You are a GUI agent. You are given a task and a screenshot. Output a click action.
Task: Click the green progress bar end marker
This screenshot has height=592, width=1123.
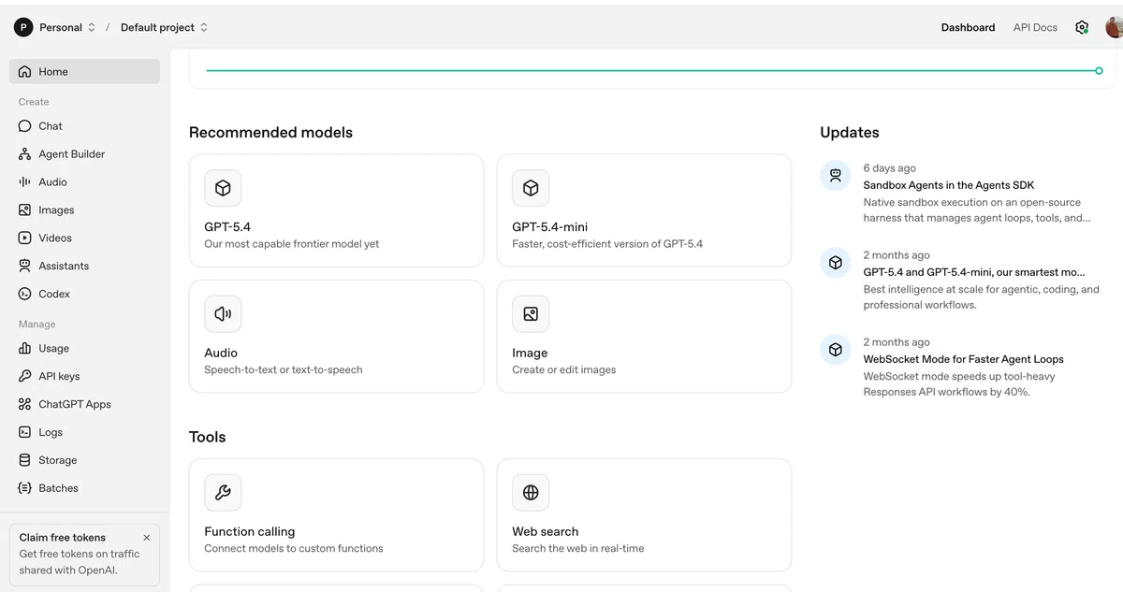(1099, 70)
